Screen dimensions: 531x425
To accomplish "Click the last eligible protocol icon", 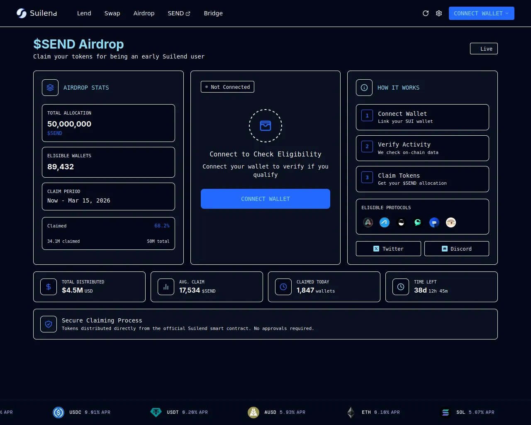I will pyautogui.click(x=451, y=222).
